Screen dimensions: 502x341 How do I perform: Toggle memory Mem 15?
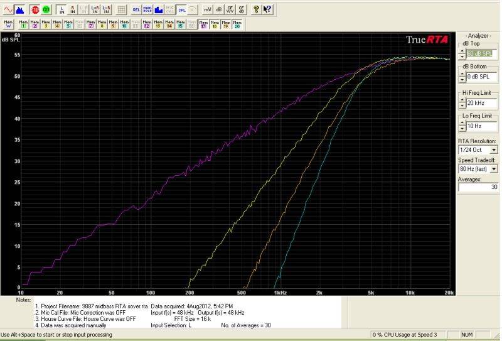click(181, 24)
